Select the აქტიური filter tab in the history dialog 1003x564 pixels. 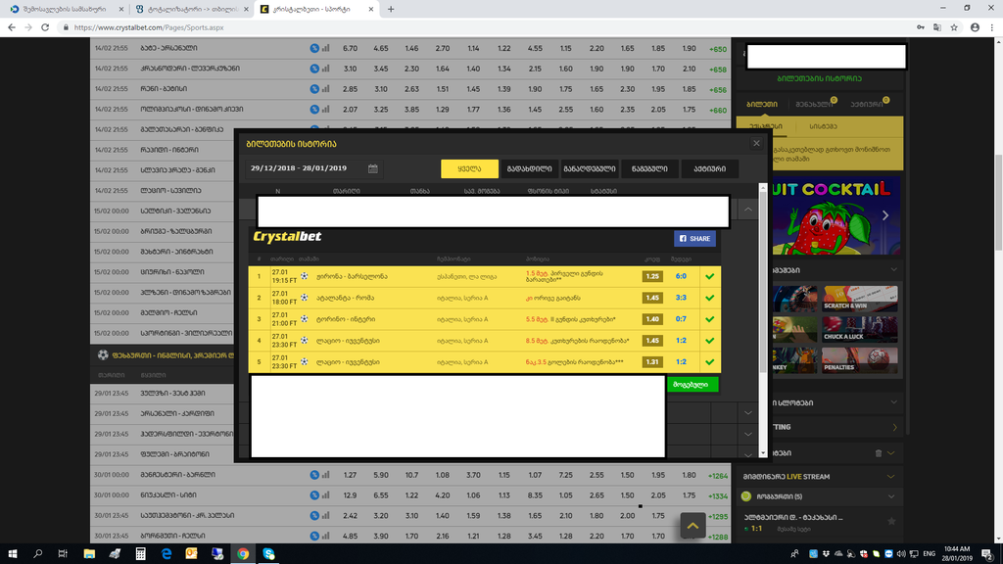(709, 168)
